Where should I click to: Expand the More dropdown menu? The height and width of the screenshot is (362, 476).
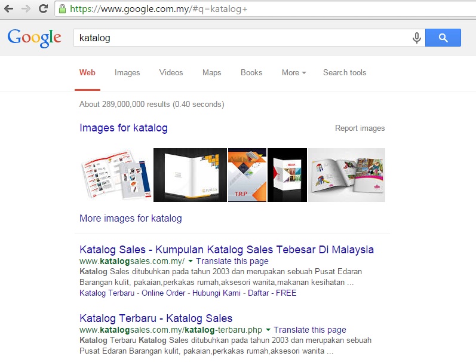294,73
